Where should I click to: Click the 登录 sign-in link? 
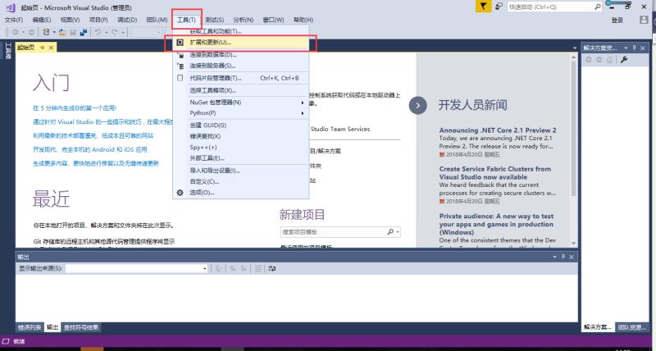[x=617, y=20]
